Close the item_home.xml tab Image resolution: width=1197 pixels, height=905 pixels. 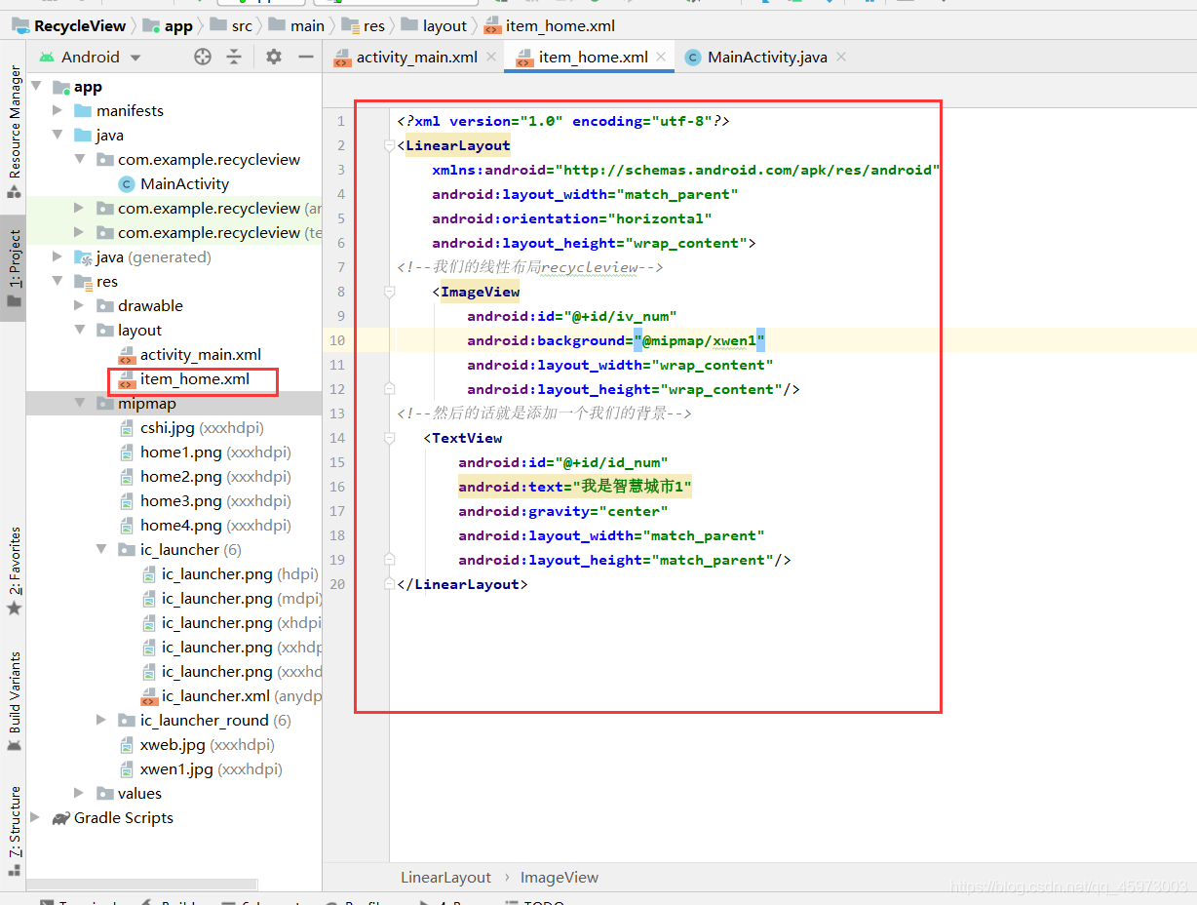662,57
